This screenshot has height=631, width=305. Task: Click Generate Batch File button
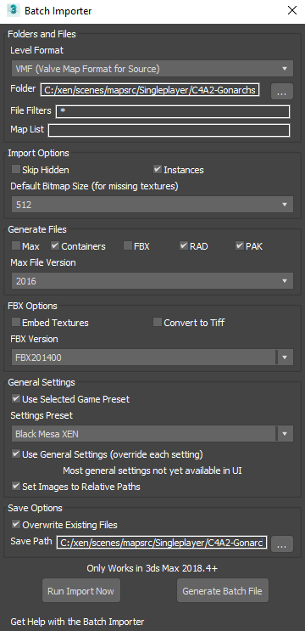[222, 591]
